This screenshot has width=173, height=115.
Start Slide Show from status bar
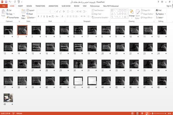[x=147, y=113]
